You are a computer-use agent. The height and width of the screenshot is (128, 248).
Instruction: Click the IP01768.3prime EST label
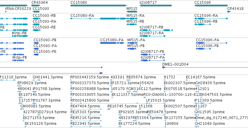[x=47, y=89]
